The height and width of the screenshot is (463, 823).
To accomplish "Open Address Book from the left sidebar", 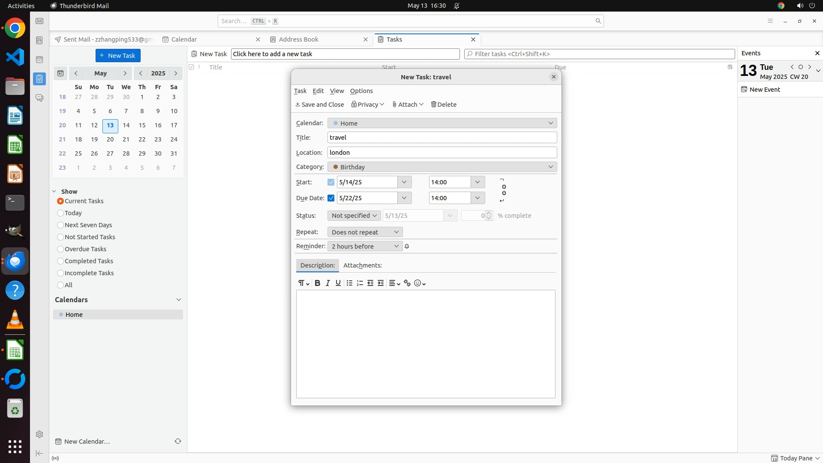I will 39,40.
